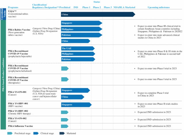Click the PIKA YS-HBV-001 program name
Screen dimensions: 184x135
pos(18,103)
